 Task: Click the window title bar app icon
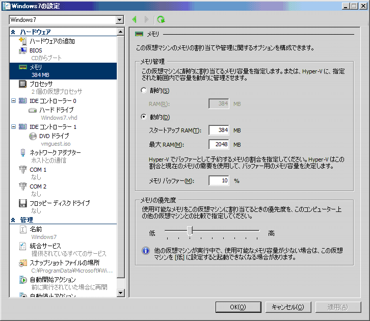(x=7, y=6)
